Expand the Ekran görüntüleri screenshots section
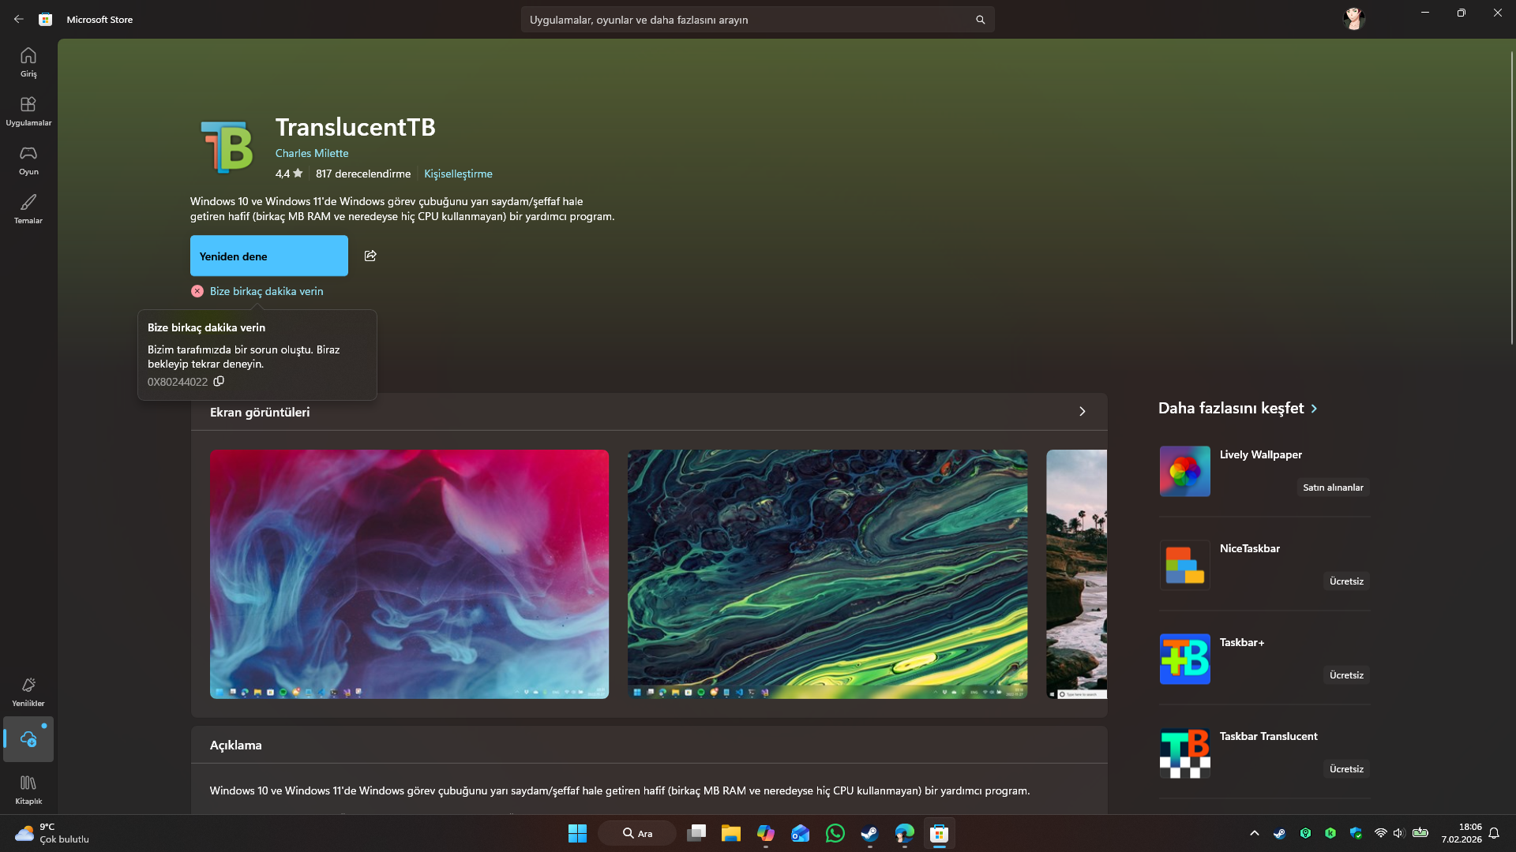This screenshot has width=1516, height=852. pos(1082,412)
